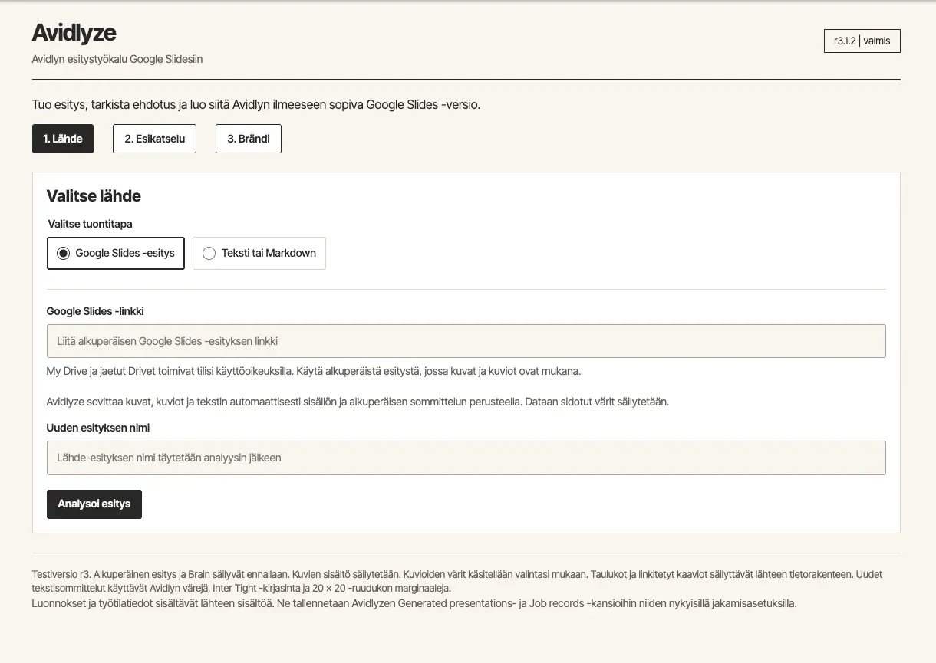Click the Uuden esityksen nimi field
Image resolution: width=936 pixels, height=663 pixels.
pos(466,458)
